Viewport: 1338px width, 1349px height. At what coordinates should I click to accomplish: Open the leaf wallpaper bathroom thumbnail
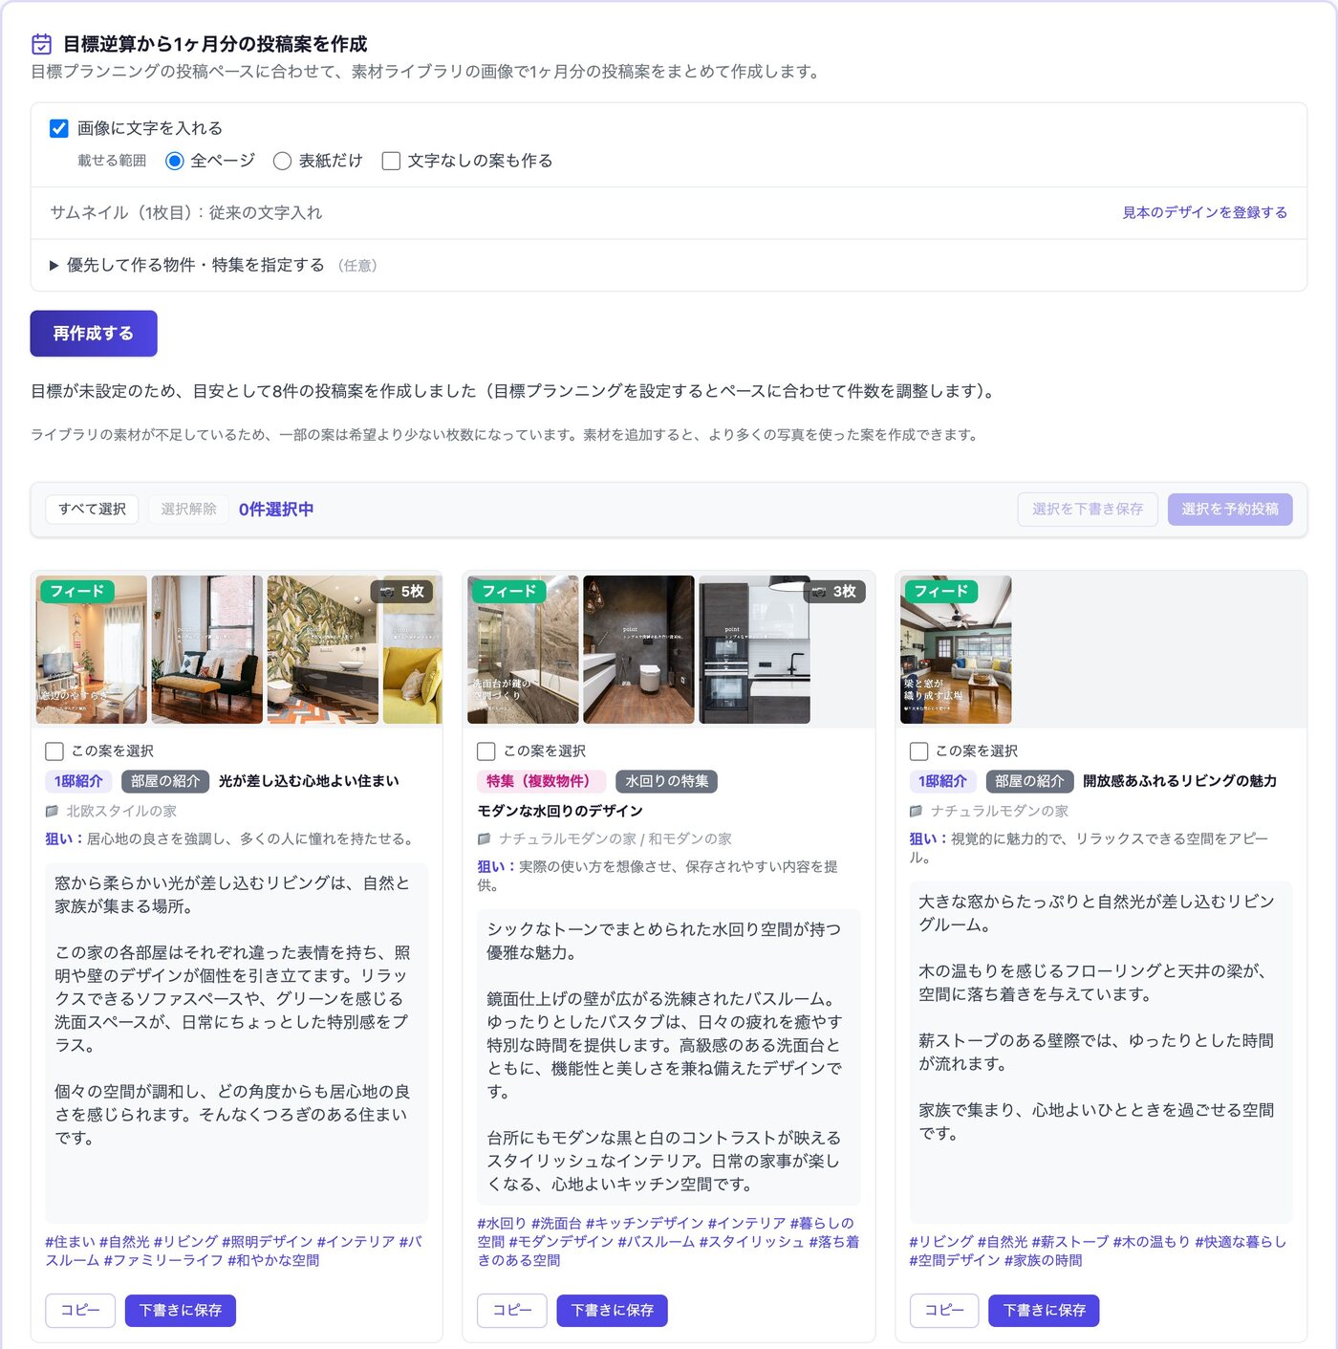(x=323, y=649)
